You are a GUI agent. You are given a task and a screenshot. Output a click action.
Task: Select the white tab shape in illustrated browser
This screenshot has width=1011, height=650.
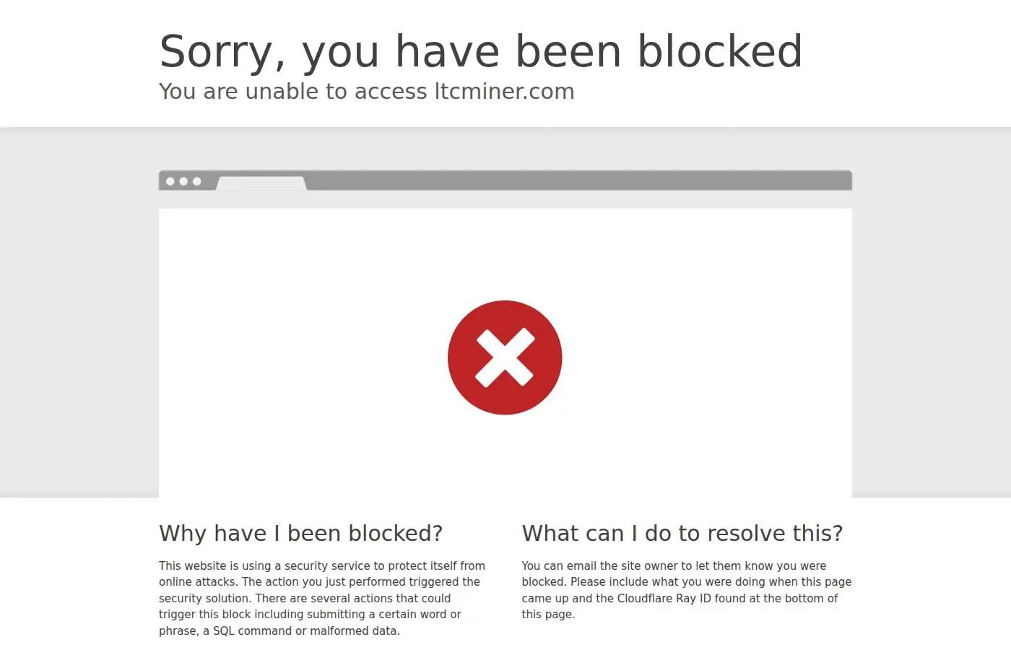pos(261,183)
